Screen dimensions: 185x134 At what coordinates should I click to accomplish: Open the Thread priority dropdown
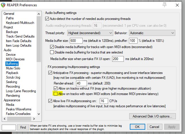(90, 33)
